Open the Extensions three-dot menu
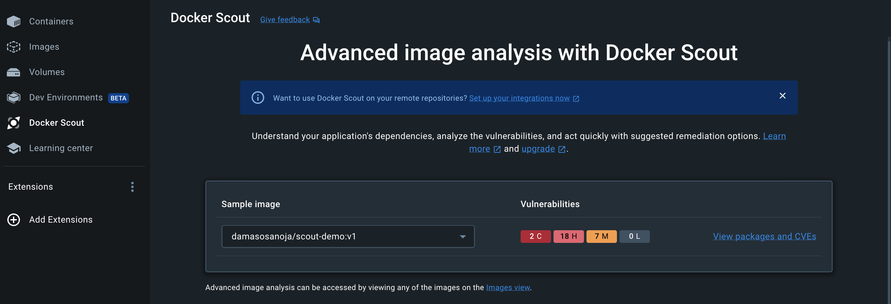 pos(132,187)
